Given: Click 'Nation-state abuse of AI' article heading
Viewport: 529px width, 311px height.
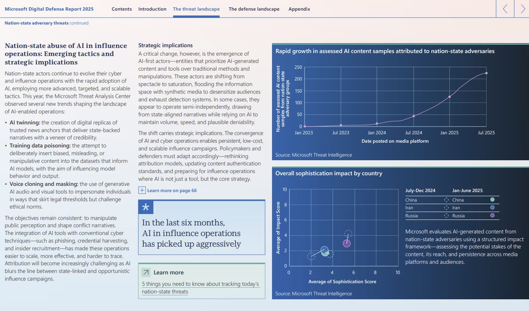Looking at the screenshot, I should [x=66, y=54].
